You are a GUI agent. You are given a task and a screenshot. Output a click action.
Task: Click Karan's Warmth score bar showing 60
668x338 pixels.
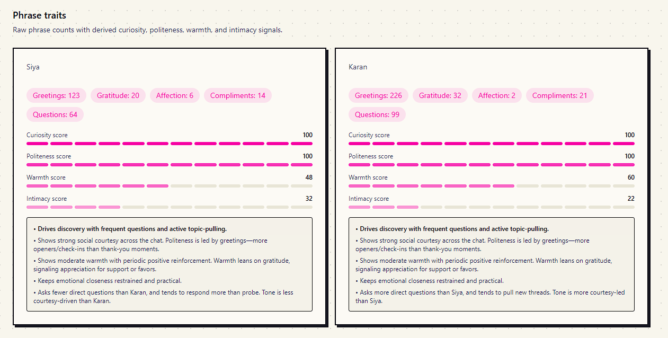point(492,185)
